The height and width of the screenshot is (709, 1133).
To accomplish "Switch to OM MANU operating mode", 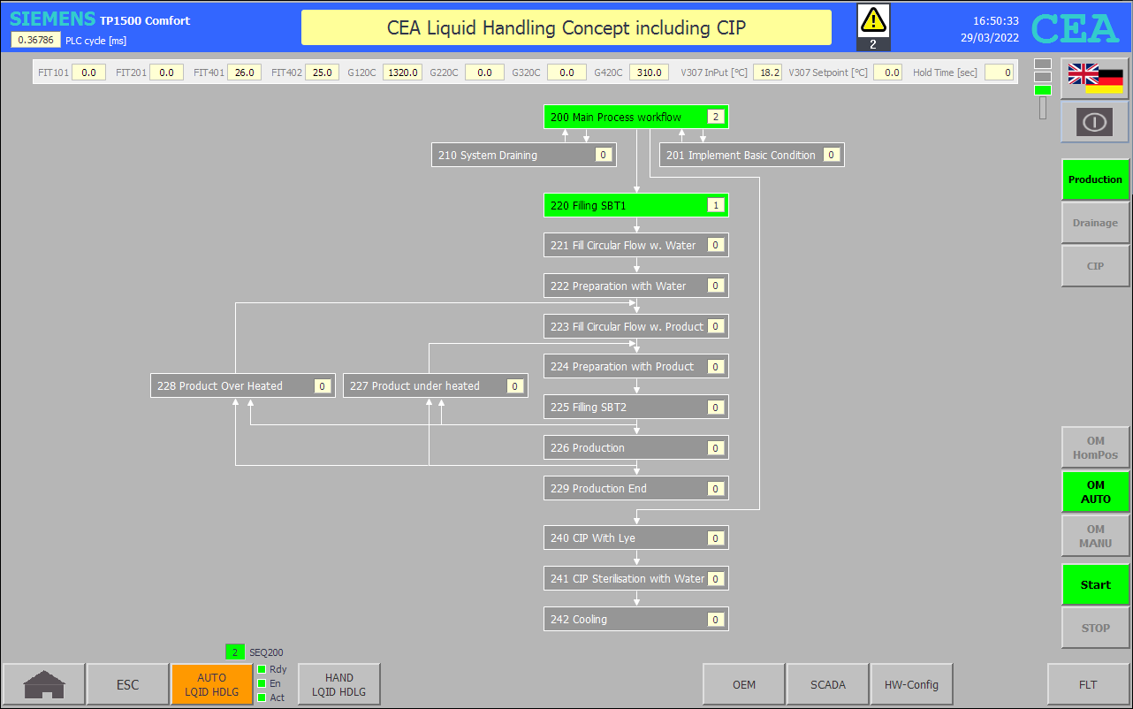I will [1095, 536].
